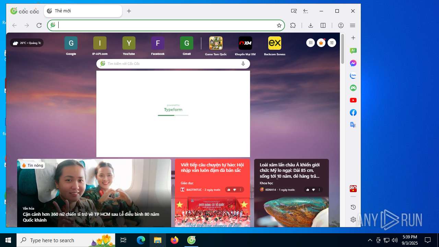The height and width of the screenshot is (247, 439).
Task: Open the Khuyến Mại XM shortcut
Action: (x=245, y=43)
